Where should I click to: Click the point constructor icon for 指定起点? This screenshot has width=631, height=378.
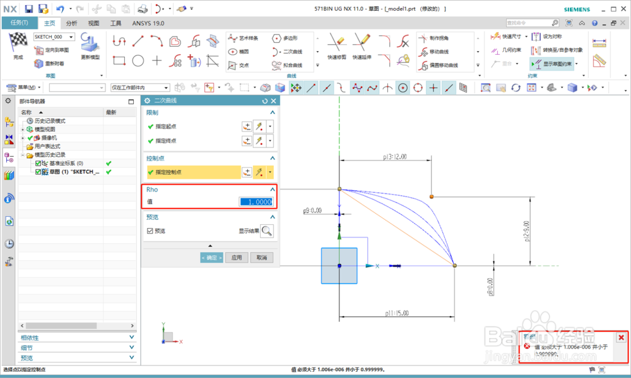point(247,127)
